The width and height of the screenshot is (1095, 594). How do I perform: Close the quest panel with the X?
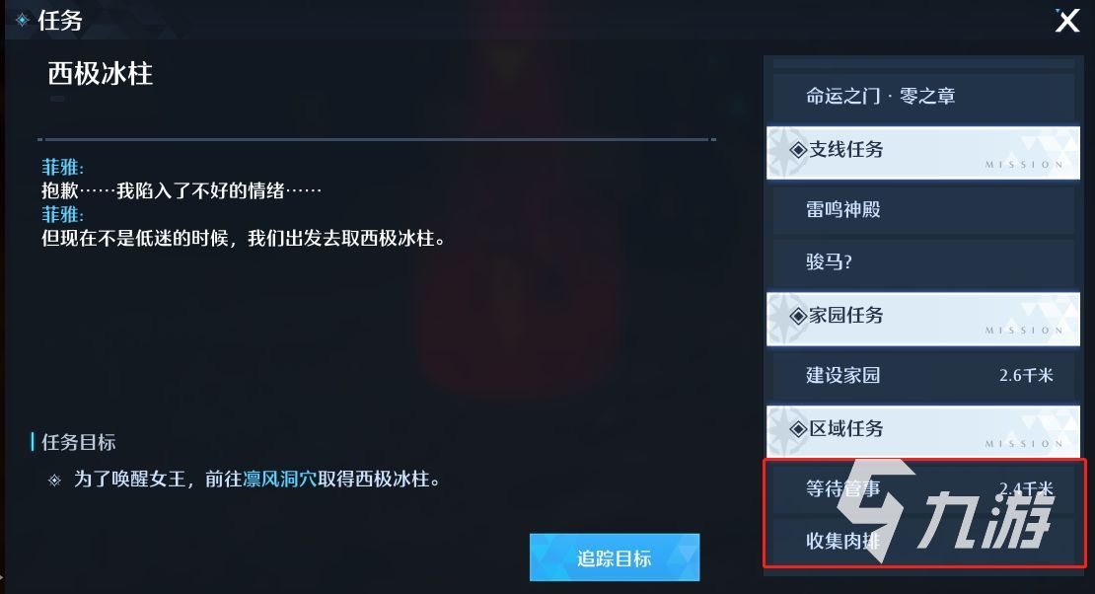tap(1067, 21)
